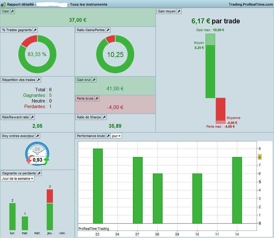274x238 pixels.
Task: Click the Gain moyen panel label
Action: tap(167, 11)
